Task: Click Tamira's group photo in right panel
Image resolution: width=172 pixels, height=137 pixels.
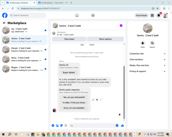Action: [148, 28]
